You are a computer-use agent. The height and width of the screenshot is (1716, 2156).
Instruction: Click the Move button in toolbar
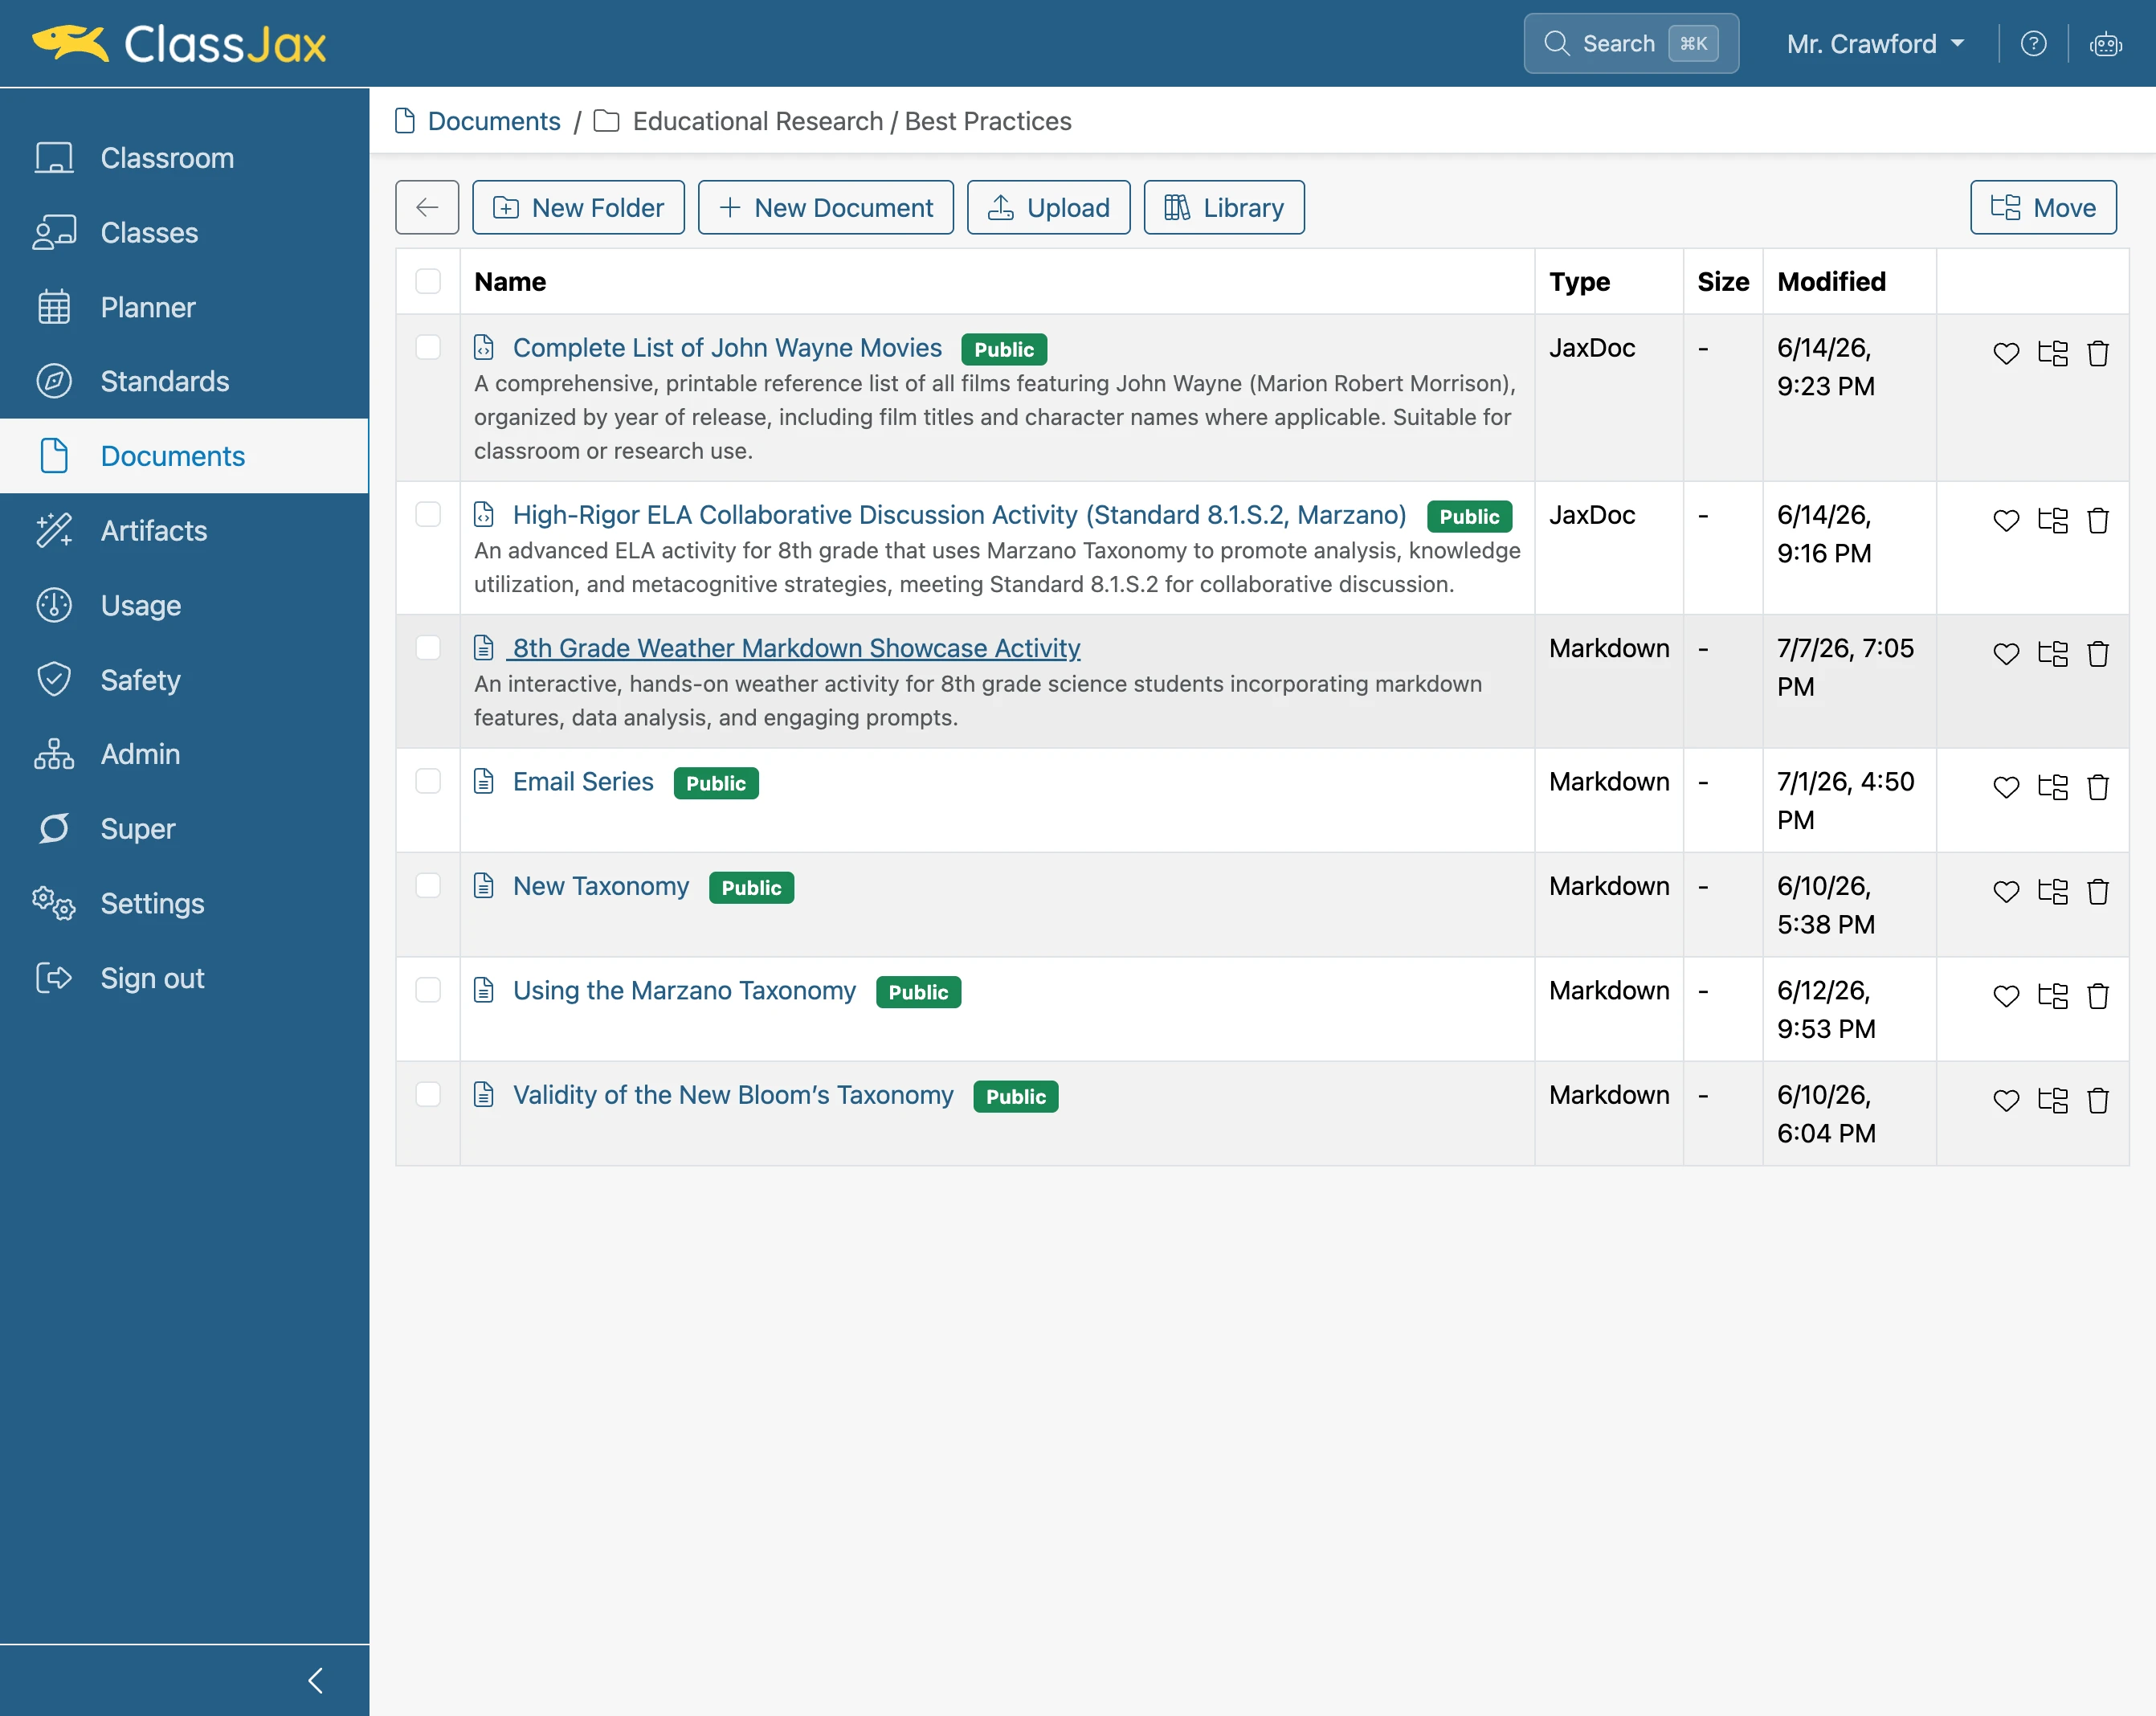(x=2043, y=207)
